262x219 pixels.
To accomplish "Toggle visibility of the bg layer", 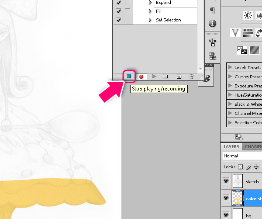I will tap(226, 214).
